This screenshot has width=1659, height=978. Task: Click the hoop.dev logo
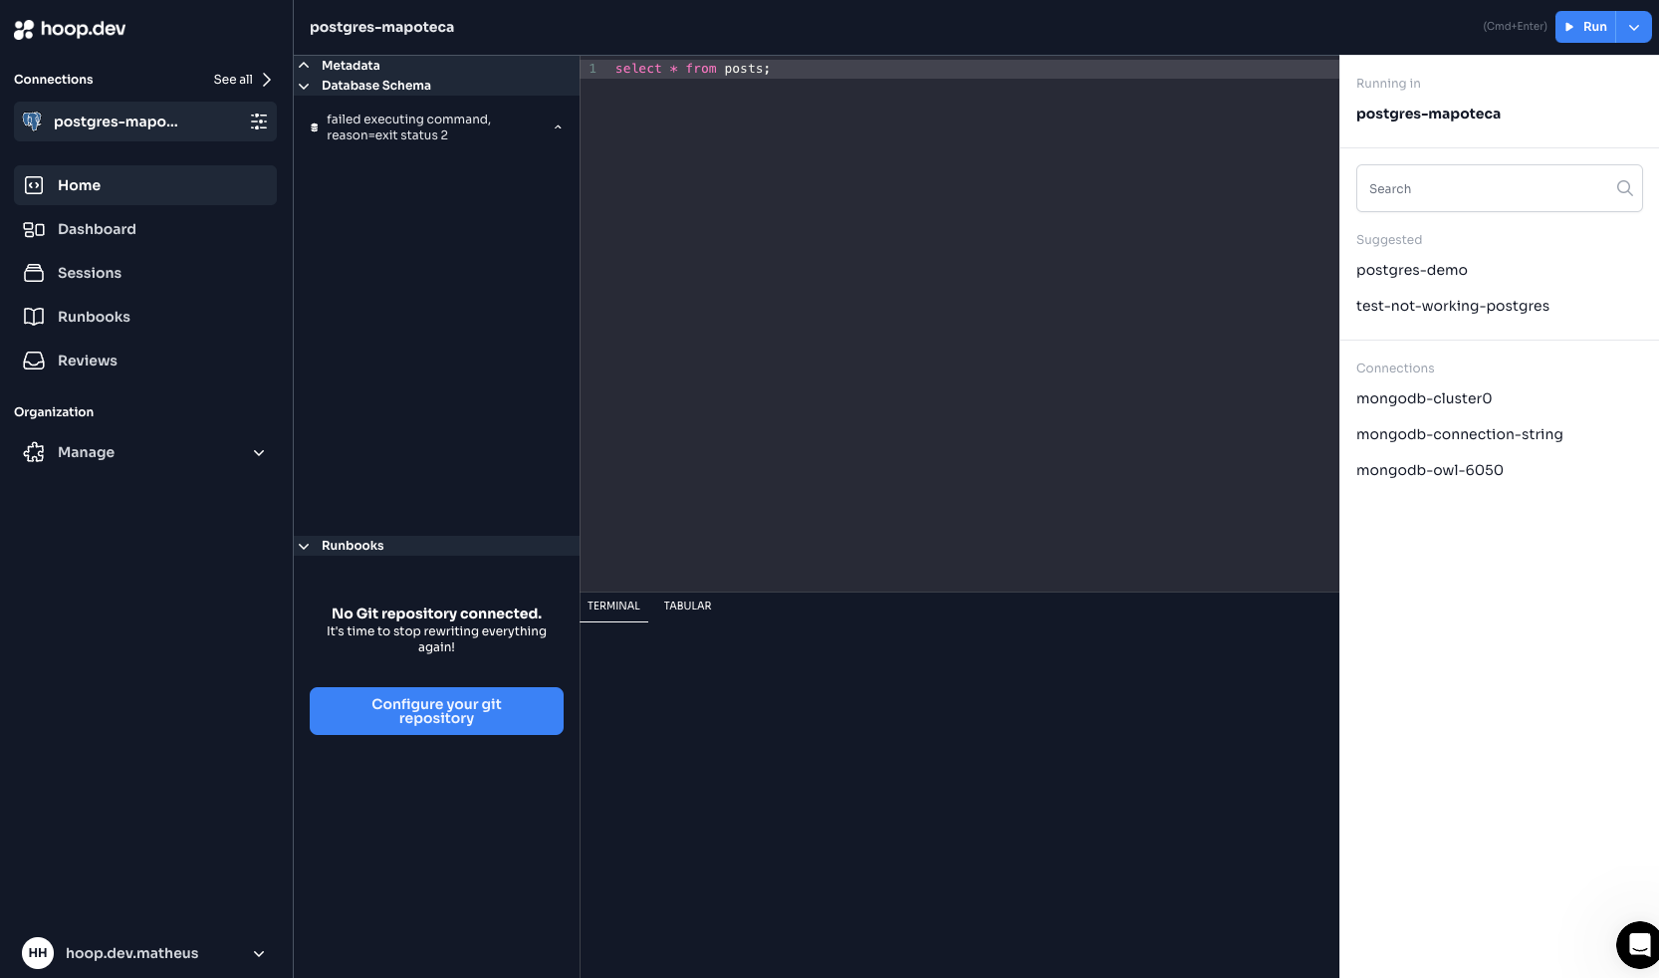point(70,29)
